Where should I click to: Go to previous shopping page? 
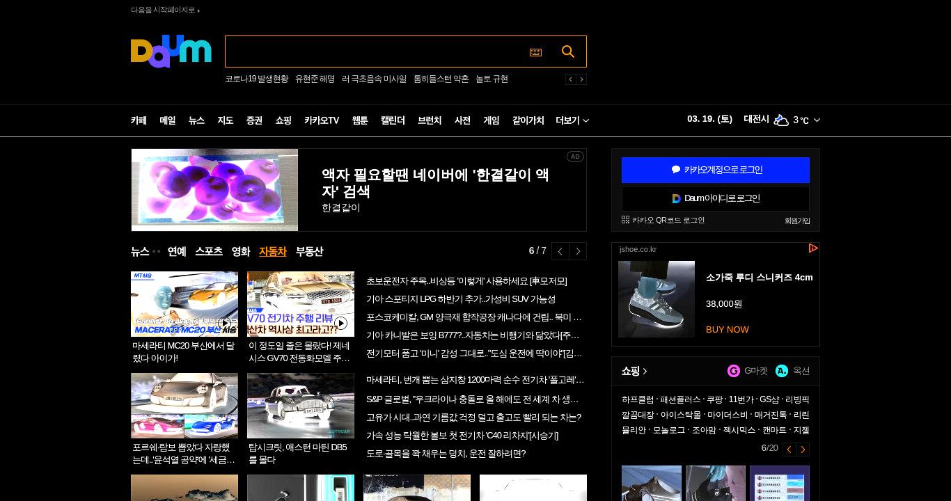coord(789,450)
